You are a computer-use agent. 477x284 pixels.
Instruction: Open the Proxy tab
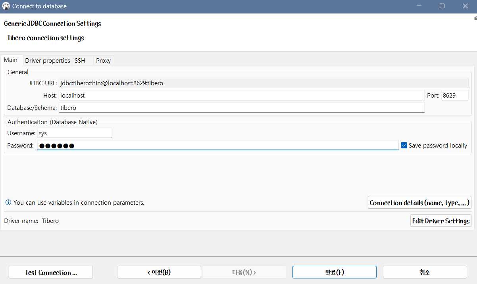coord(104,61)
